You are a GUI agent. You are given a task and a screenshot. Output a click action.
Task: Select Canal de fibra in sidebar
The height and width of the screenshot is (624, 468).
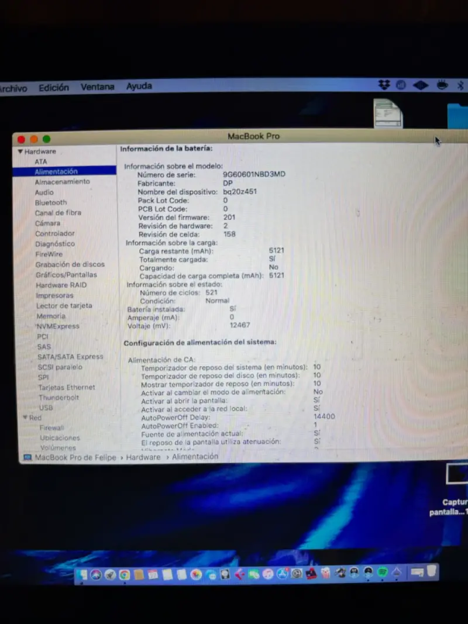(58, 213)
